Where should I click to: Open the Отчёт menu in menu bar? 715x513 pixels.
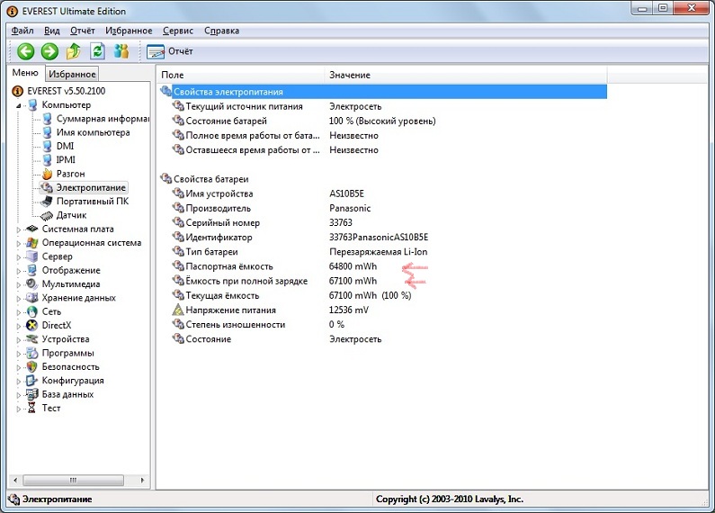pyautogui.click(x=83, y=31)
